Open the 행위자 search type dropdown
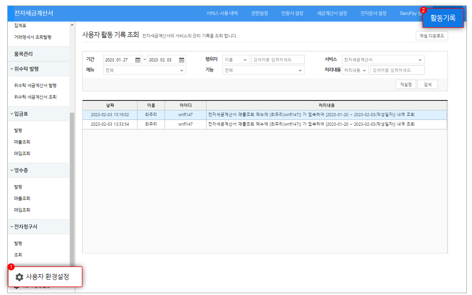This screenshot has width=472, height=295. tap(235, 59)
